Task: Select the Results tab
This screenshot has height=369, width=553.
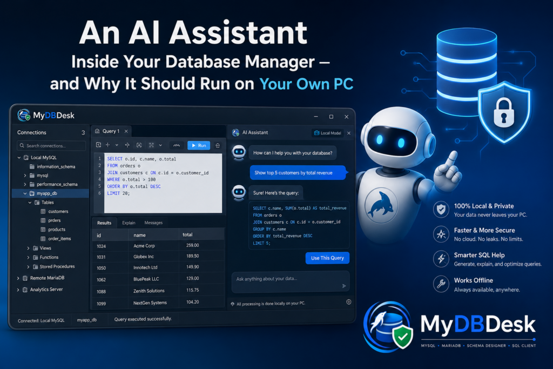Action: click(x=104, y=223)
